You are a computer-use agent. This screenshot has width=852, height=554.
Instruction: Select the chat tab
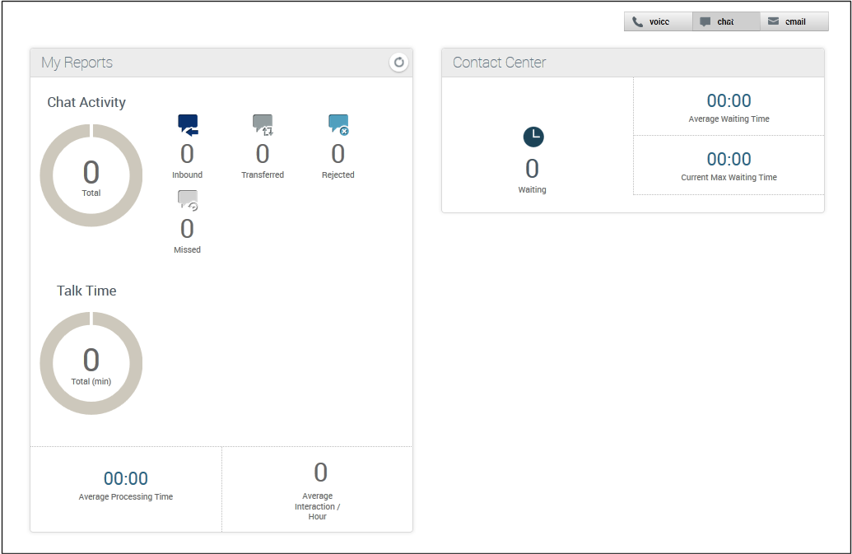tap(725, 22)
